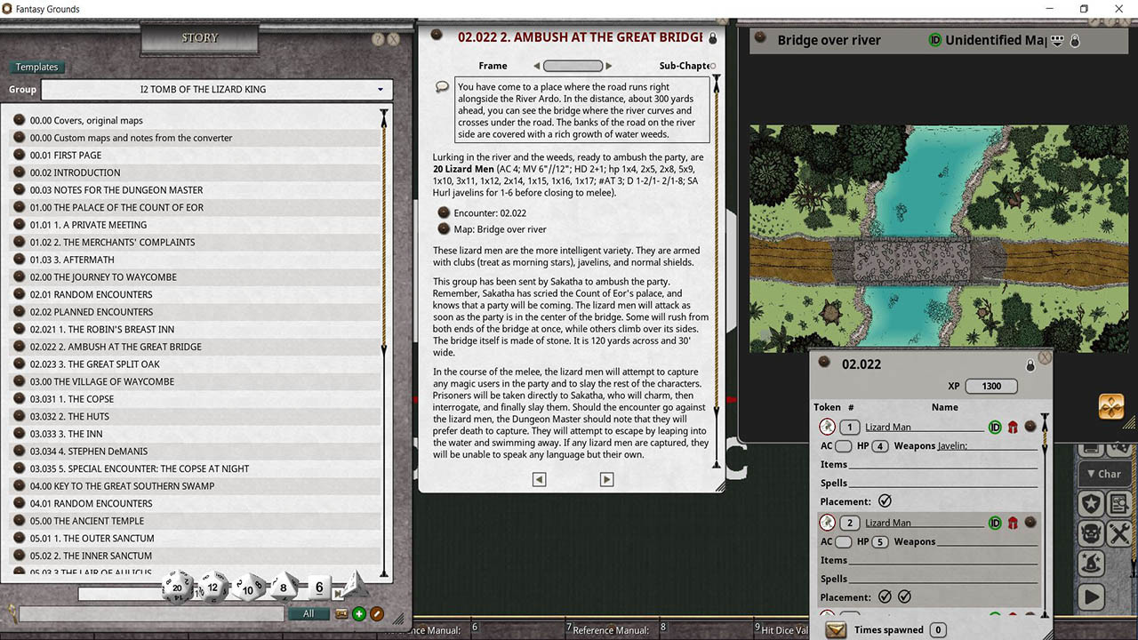1138x640 pixels.
Task: Click the All filter button
Action: click(309, 613)
